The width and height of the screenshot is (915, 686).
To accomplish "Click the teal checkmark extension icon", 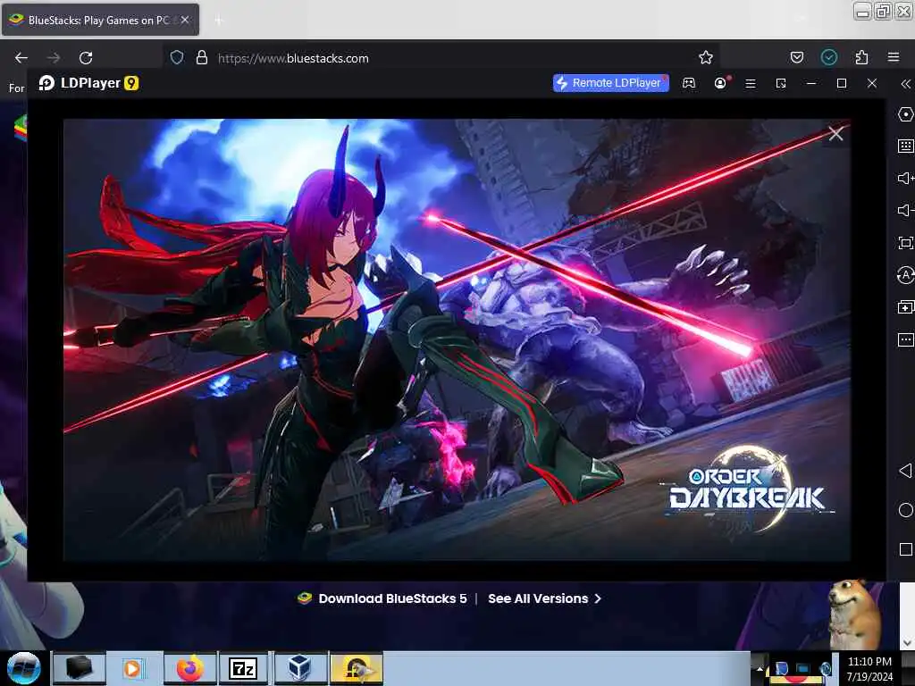I will (x=829, y=57).
